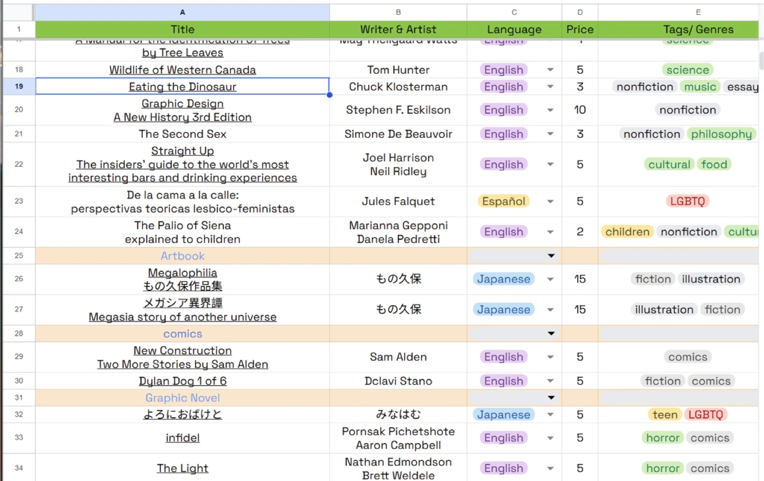Click the Dclavi Stano author cell
Image resolution: width=764 pixels, height=481 pixels.
click(398, 381)
